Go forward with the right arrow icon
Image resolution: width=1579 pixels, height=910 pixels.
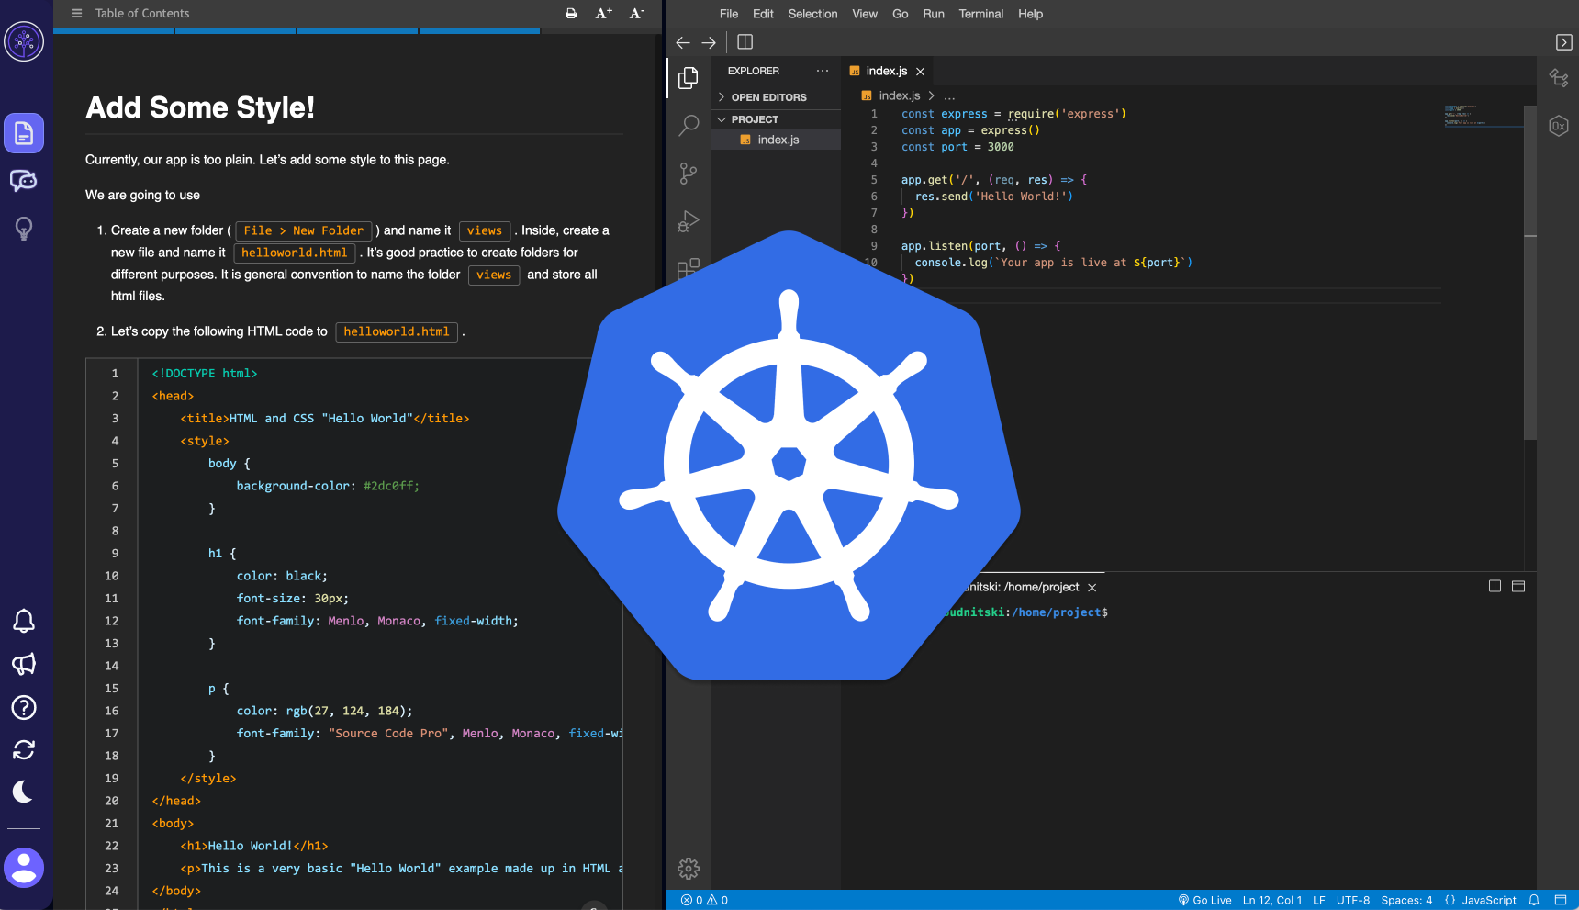709,42
